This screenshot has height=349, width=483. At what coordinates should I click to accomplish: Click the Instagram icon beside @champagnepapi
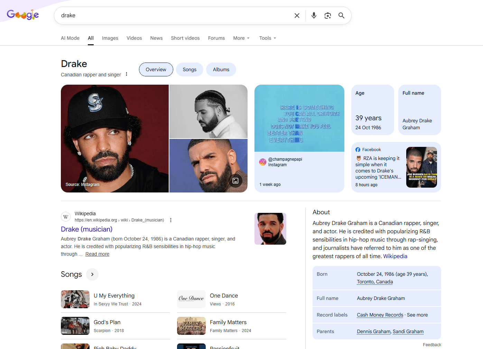(x=263, y=162)
